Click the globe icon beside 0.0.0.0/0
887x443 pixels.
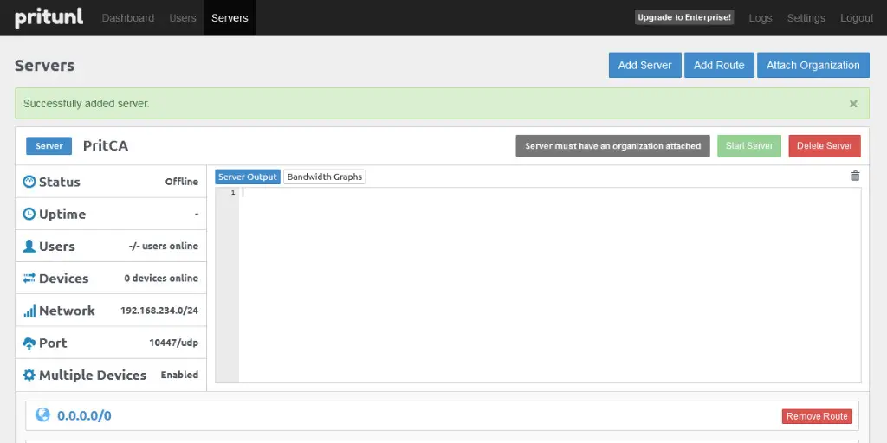pyautogui.click(x=43, y=415)
